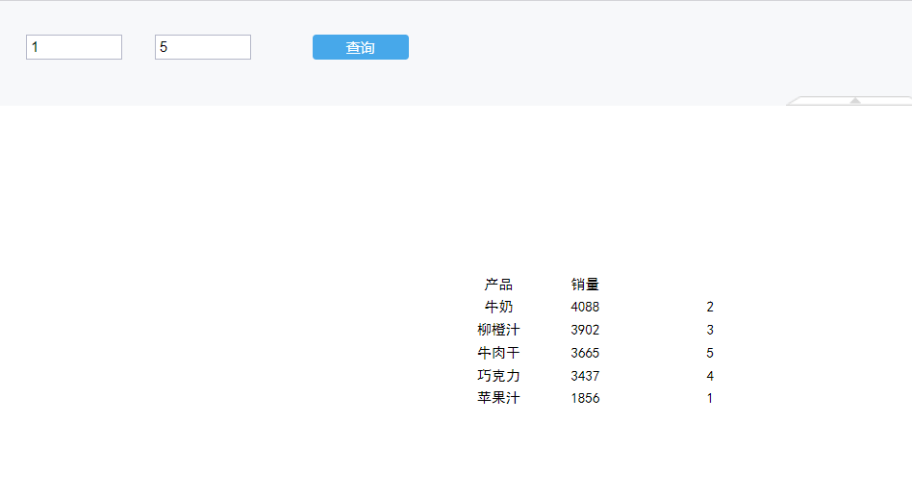Screen dimensions: 912x497
Task: Click the blue 查询 button
Action: pyautogui.click(x=361, y=47)
